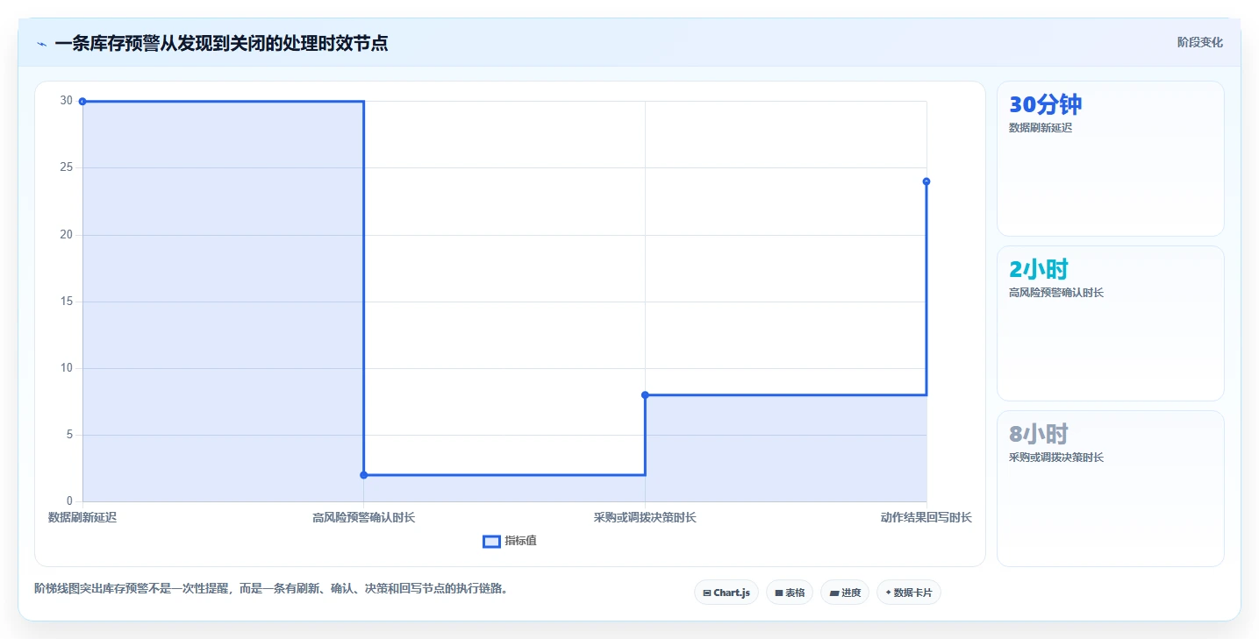
Task: Click the lightning icon beside the title
Action: point(41,43)
